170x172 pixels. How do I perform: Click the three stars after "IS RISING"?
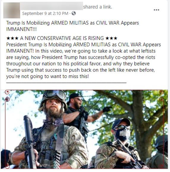pos(111,38)
